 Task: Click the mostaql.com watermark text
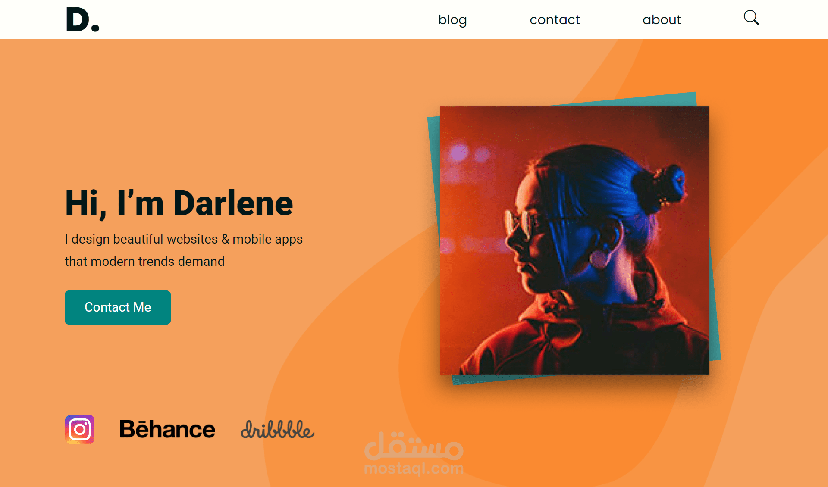(x=414, y=468)
